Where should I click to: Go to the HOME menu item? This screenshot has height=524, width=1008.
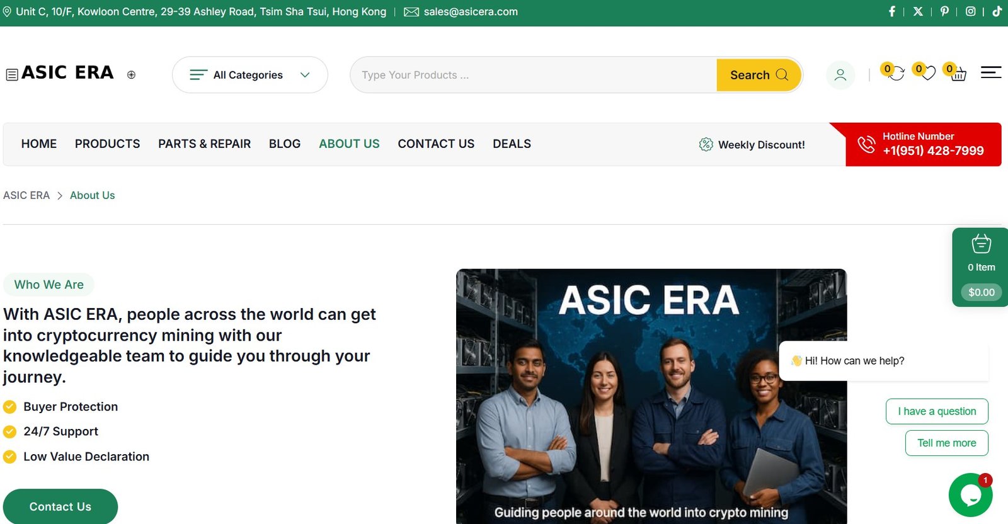pos(39,144)
